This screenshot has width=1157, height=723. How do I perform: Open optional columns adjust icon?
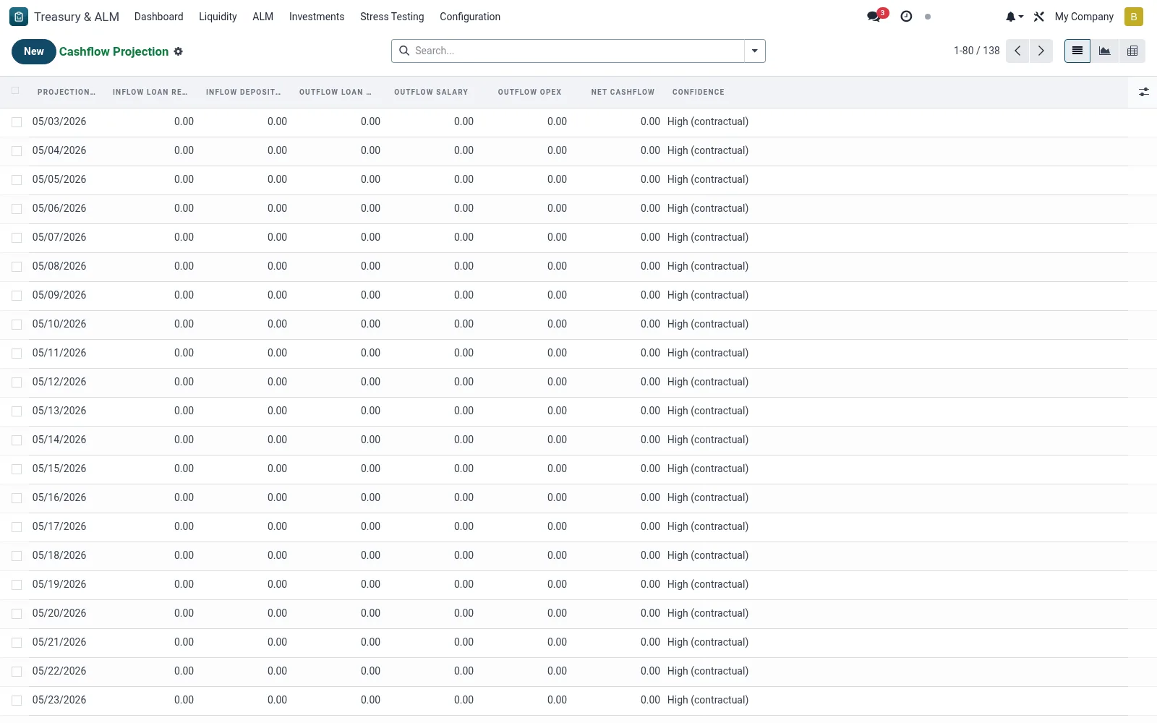point(1143,92)
